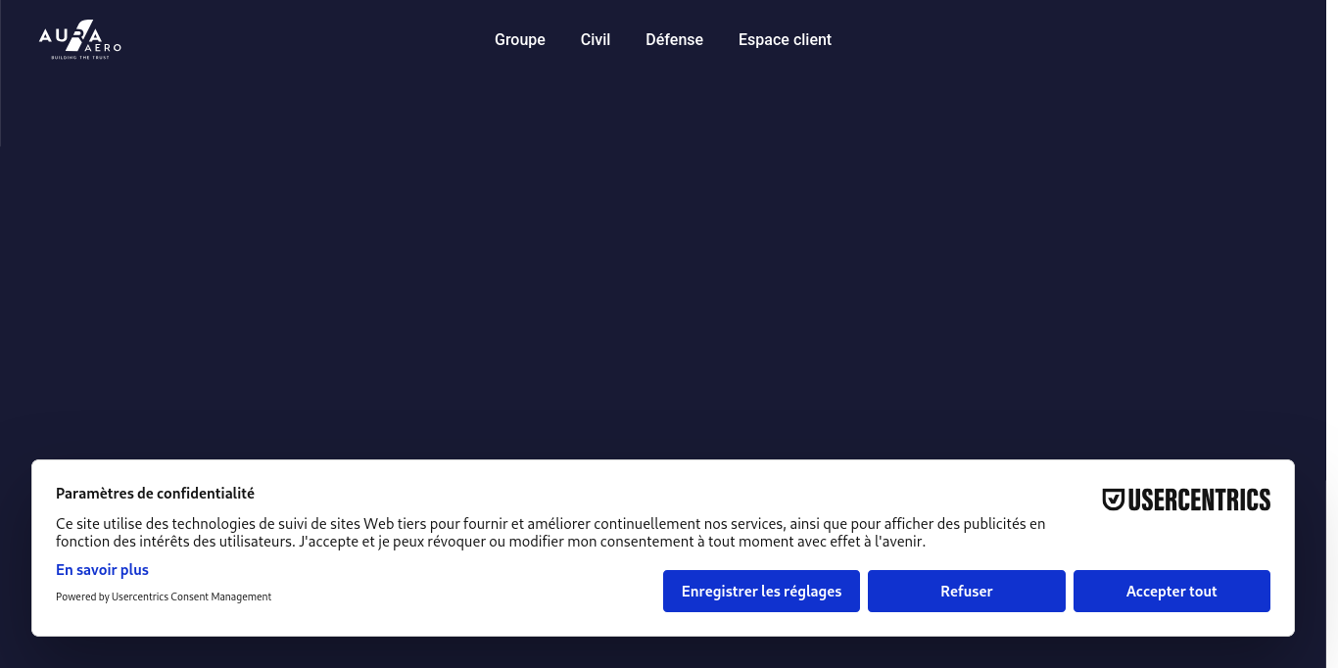Click the Usercentrics shield icon
Viewport: 1338px width, 668px height.
point(1114,500)
